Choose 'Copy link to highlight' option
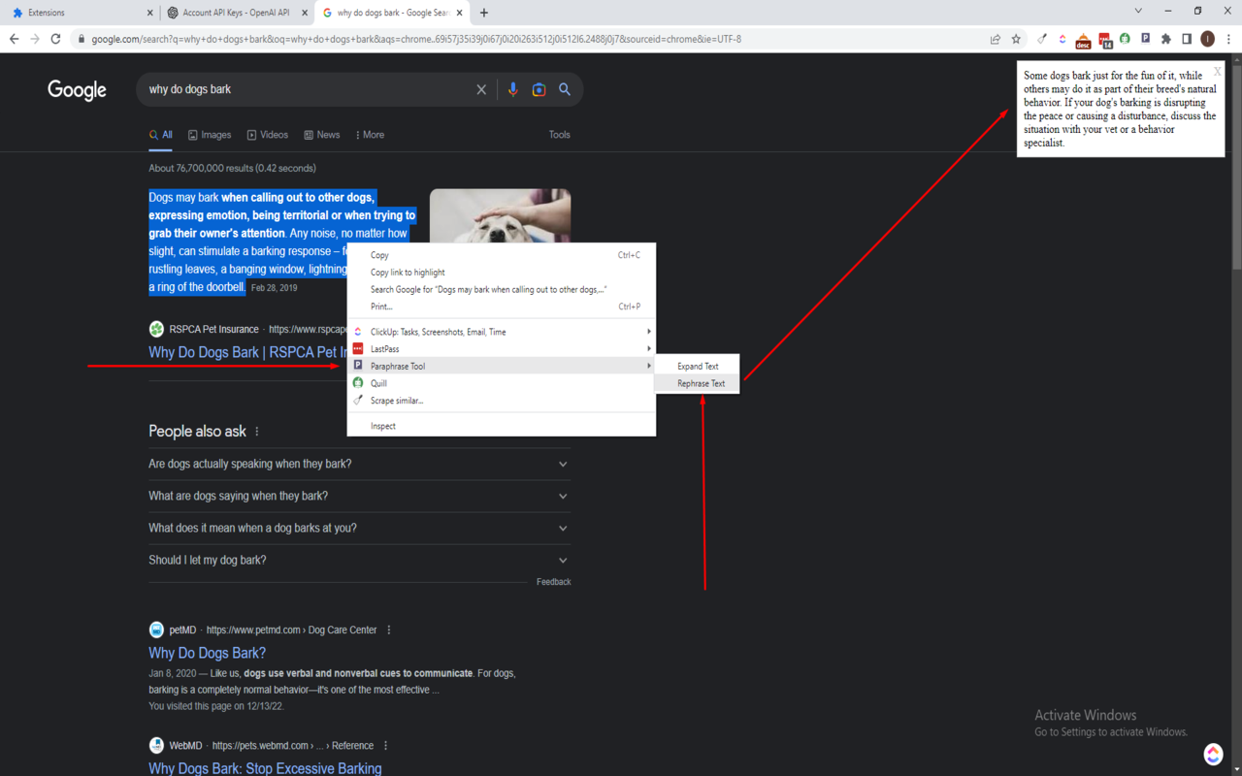Image resolution: width=1242 pixels, height=776 pixels. (x=502, y=273)
